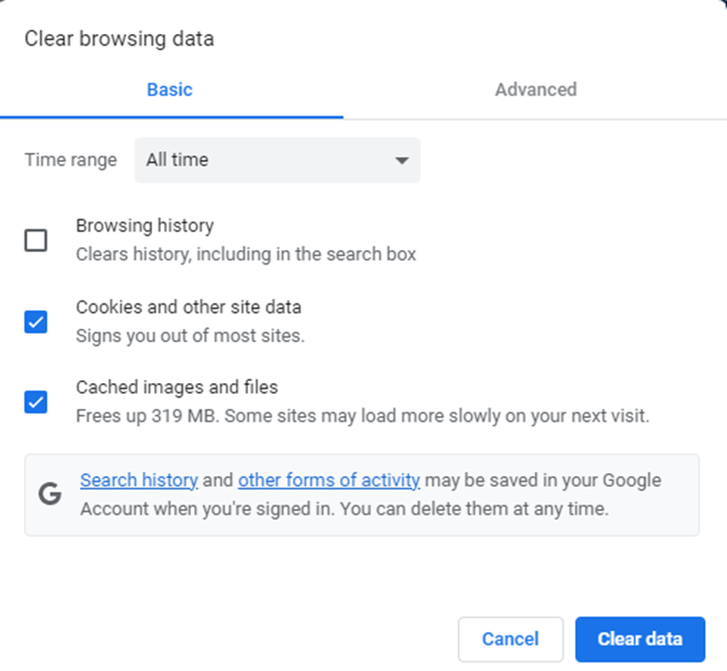The width and height of the screenshot is (727, 671).
Task: Click the Cached images and files label
Action: pyautogui.click(x=176, y=387)
